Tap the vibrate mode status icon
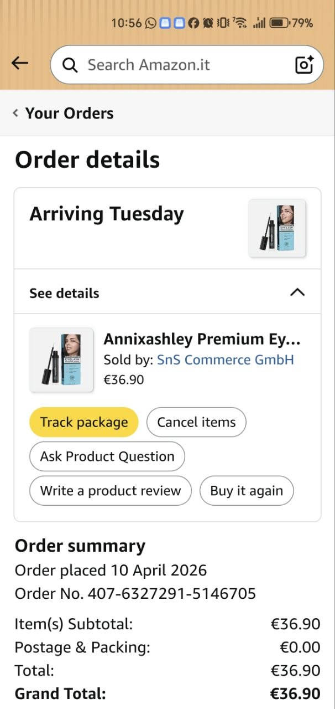The image size is (335, 709). [223, 23]
